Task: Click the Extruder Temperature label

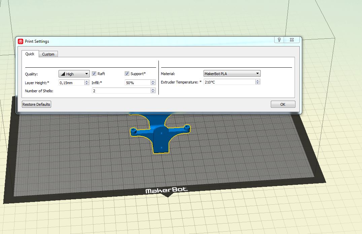Action: 181,82
